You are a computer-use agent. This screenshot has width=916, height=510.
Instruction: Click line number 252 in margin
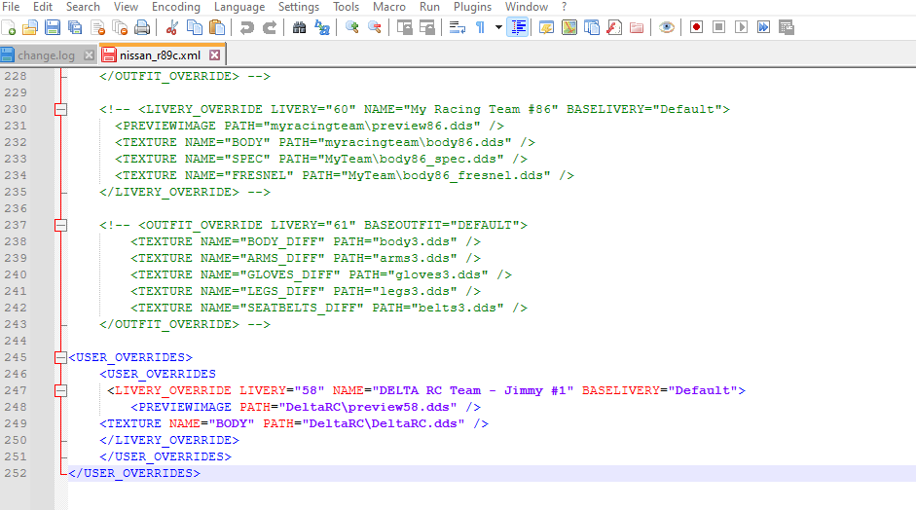point(16,473)
